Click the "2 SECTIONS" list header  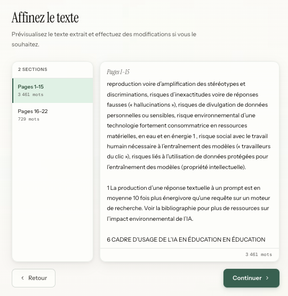coord(33,69)
